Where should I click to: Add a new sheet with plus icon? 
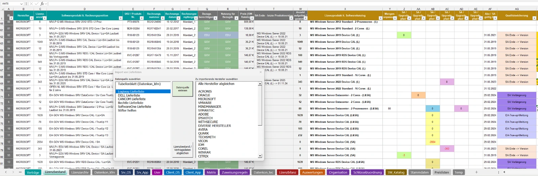point(476,172)
